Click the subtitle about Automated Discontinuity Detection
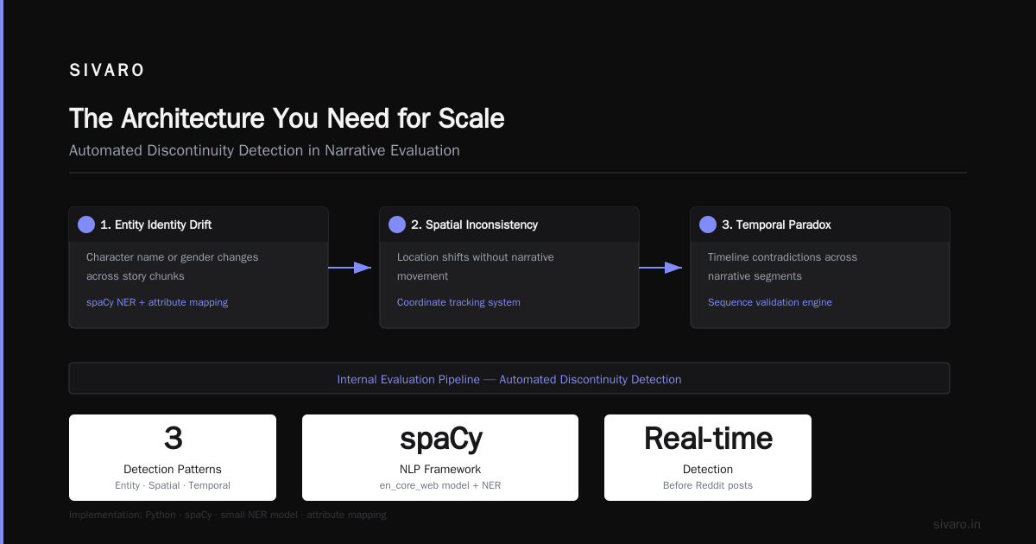Viewport: 1036px width, 544px height. click(264, 150)
